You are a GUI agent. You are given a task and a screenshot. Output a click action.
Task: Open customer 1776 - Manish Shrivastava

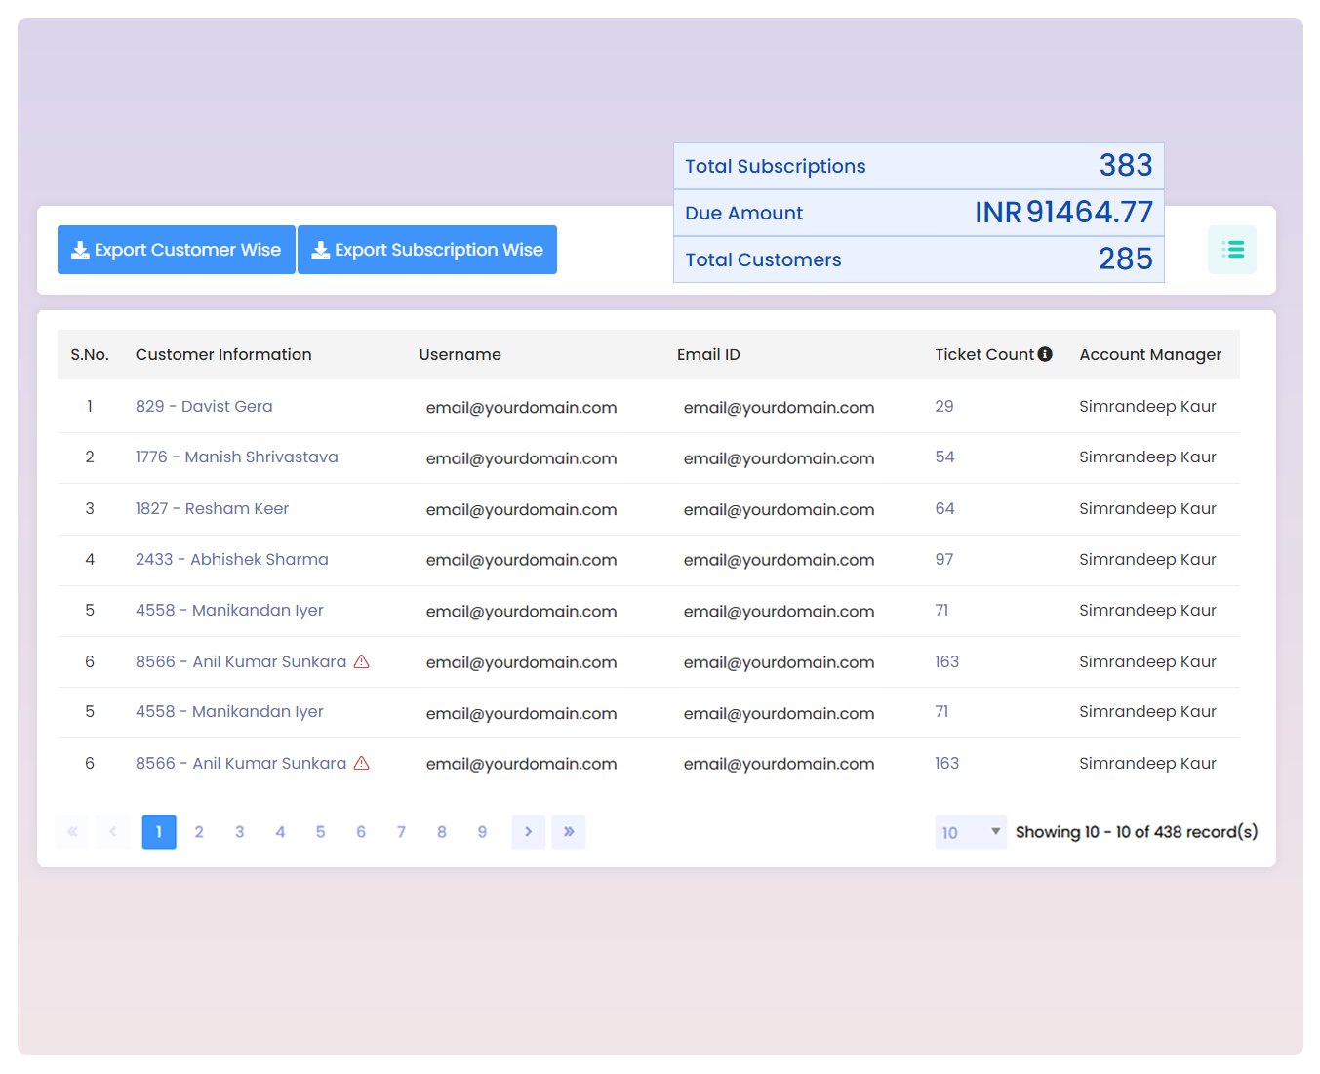point(236,457)
